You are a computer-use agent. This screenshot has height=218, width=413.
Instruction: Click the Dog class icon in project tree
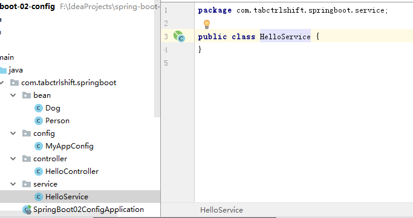(39, 108)
